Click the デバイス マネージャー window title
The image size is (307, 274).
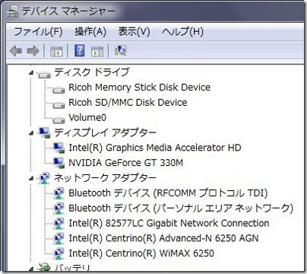click(68, 11)
